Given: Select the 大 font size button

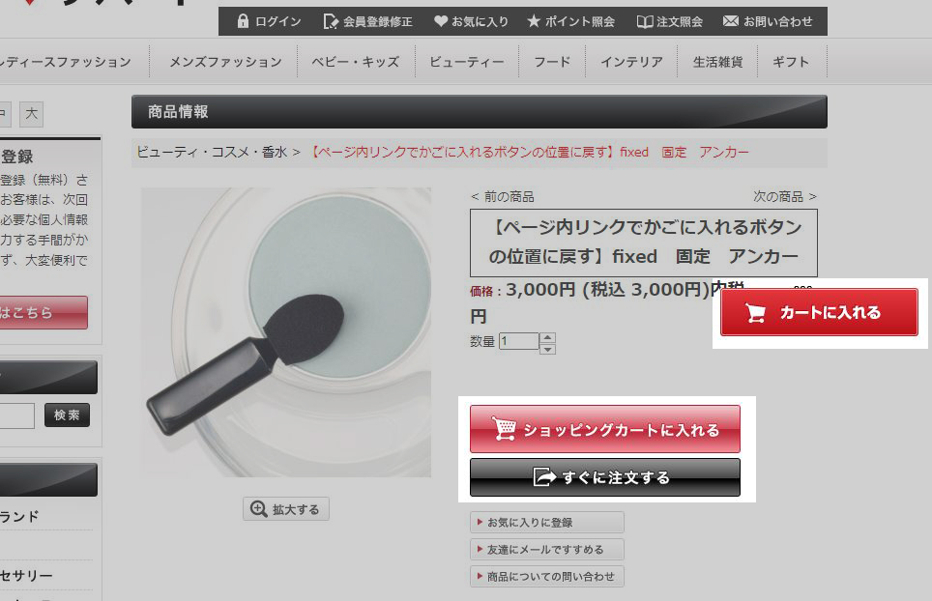Looking at the screenshot, I should (32, 113).
